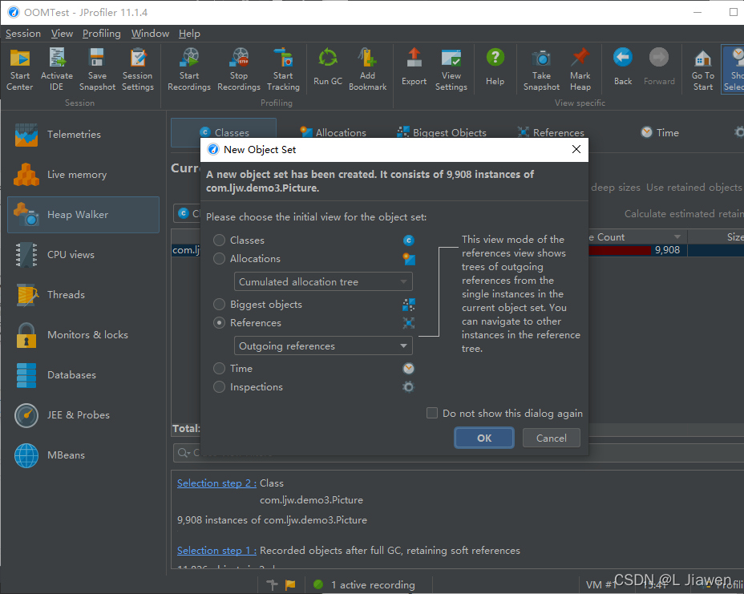Click the Go To Start home icon
The height and width of the screenshot is (594, 744).
703,69
